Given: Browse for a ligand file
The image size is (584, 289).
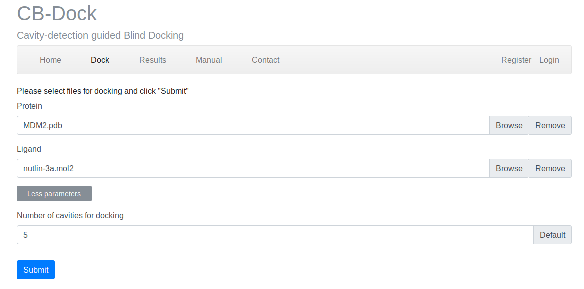Looking at the screenshot, I should tap(509, 168).
